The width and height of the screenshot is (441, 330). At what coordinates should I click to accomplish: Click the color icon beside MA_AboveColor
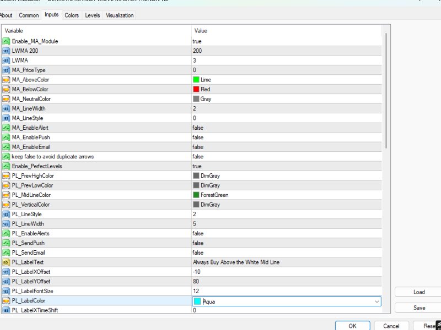tap(6, 80)
